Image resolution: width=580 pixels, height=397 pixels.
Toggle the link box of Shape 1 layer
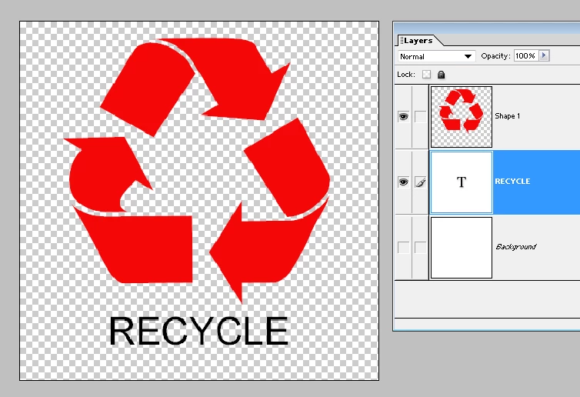pos(420,117)
